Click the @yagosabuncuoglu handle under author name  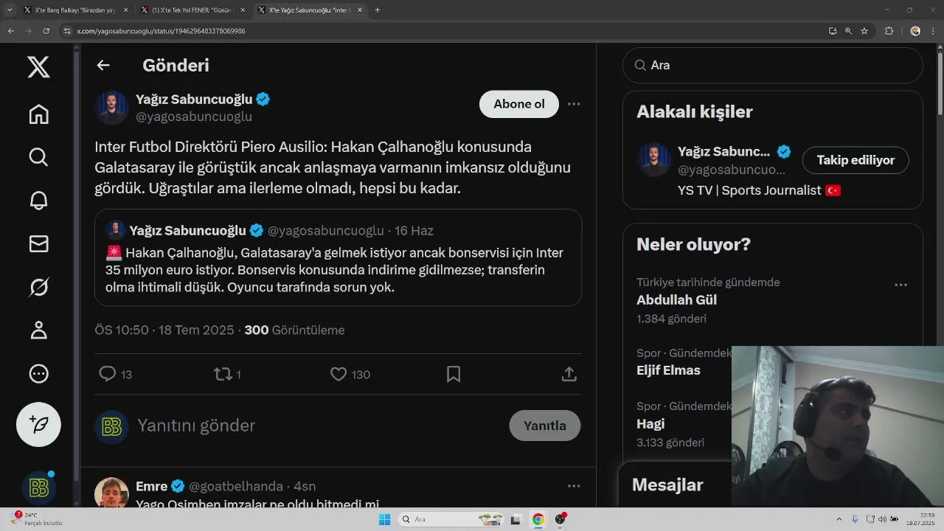pyautogui.click(x=194, y=117)
